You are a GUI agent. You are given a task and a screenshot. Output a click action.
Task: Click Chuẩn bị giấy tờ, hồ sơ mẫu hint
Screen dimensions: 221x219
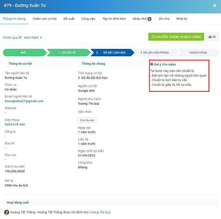pyautogui.click(x=171, y=85)
